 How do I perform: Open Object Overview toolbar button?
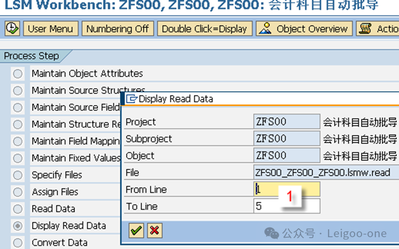pos(304,29)
